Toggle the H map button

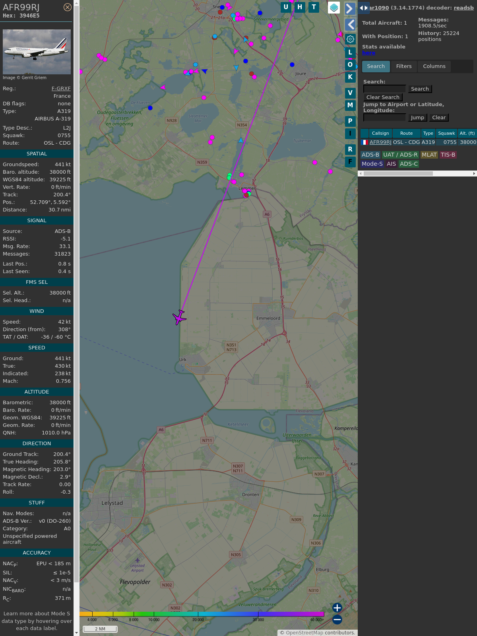pyautogui.click(x=300, y=7)
